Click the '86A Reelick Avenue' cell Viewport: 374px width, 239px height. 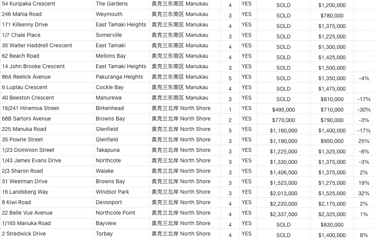coord(47,77)
